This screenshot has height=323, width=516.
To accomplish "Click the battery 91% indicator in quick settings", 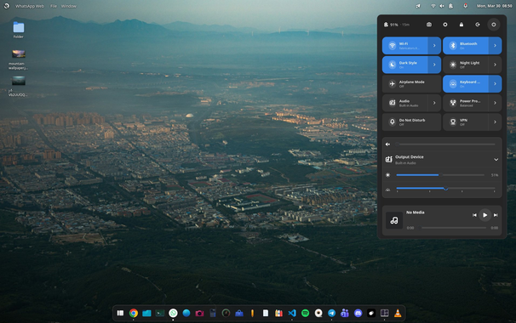I will pyautogui.click(x=397, y=25).
